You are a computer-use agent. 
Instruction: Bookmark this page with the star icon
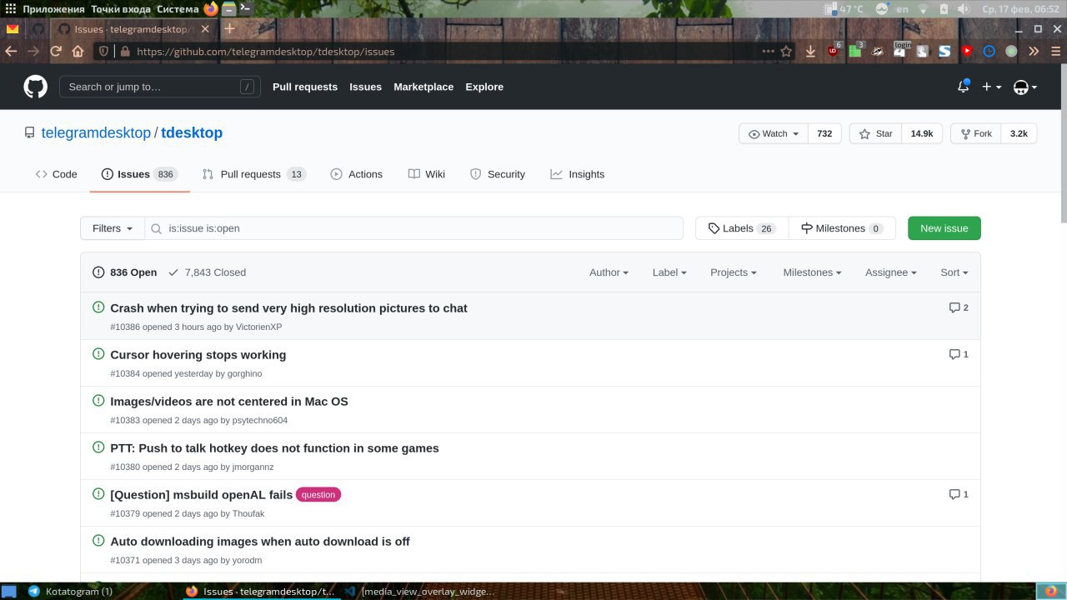[786, 51]
